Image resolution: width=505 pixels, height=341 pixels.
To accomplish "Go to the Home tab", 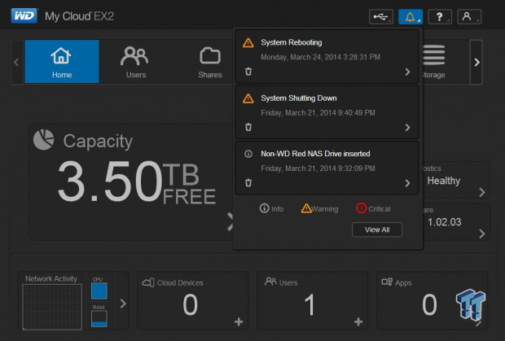I will point(62,61).
